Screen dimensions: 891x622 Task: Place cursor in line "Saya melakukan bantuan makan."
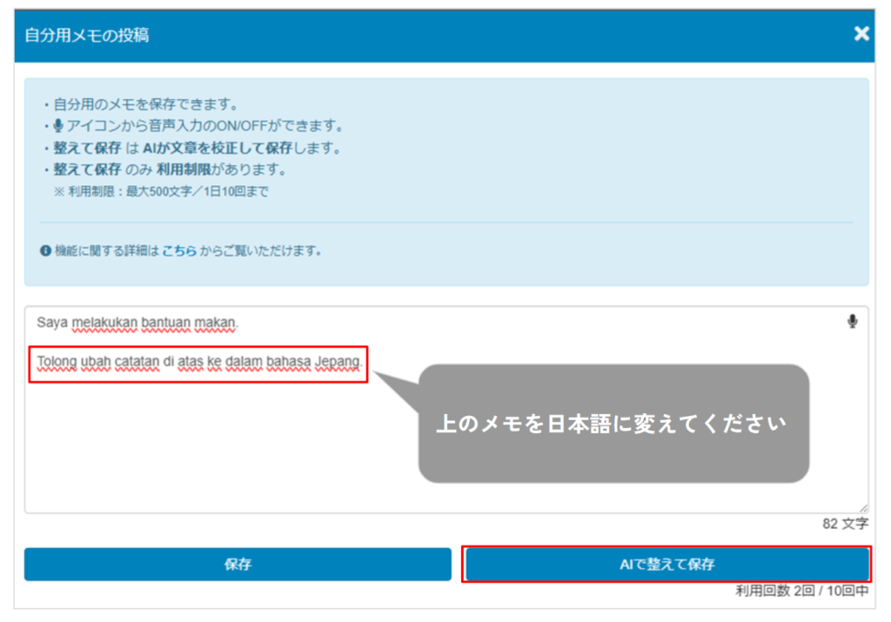pyautogui.click(x=137, y=323)
